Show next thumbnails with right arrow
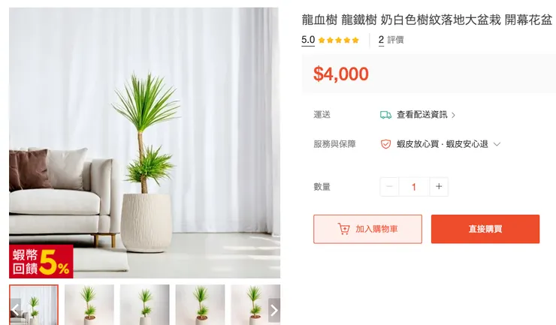Image resolution: width=556 pixels, height=325 pixels. [274, 310]
